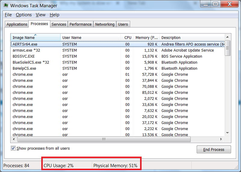Select chrome.exe row using 20,032 K
Viewport: 241px width, 172px height.
(x=118, y=117)
